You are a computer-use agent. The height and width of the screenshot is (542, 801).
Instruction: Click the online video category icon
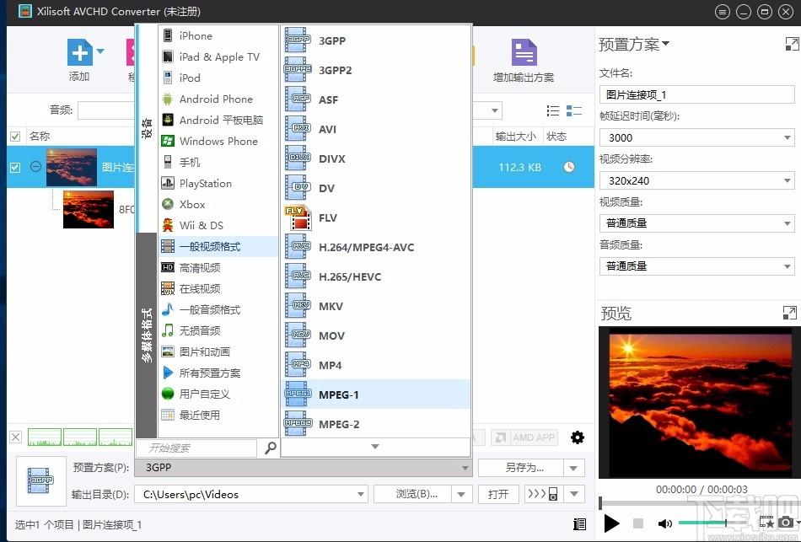coord(168,288)
